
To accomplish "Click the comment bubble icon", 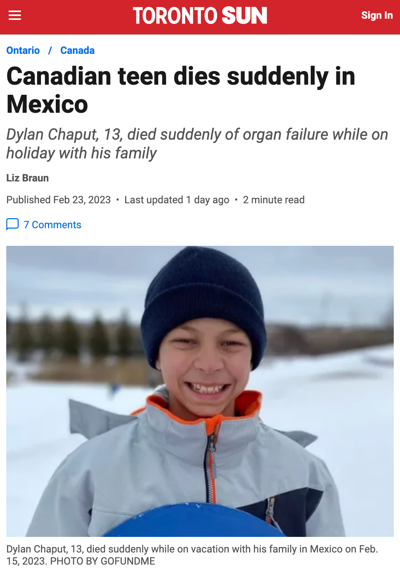I will [12, 224].
